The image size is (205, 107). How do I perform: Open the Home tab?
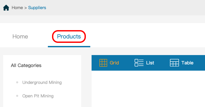(x=20, y=36)
